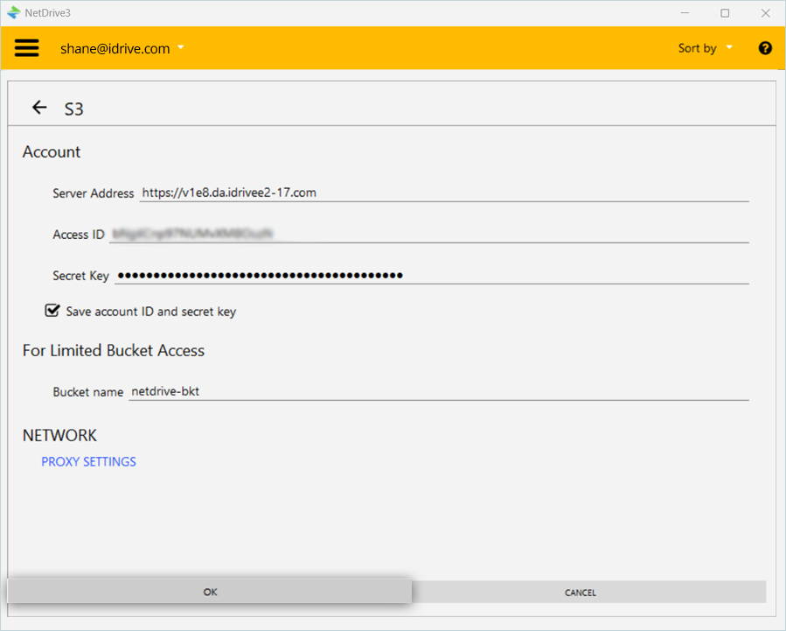Close the NetDrive3 window
Image resolution: width=786 pixels, height=631 pixels.
pyautogui.click(x=765, y=13)
